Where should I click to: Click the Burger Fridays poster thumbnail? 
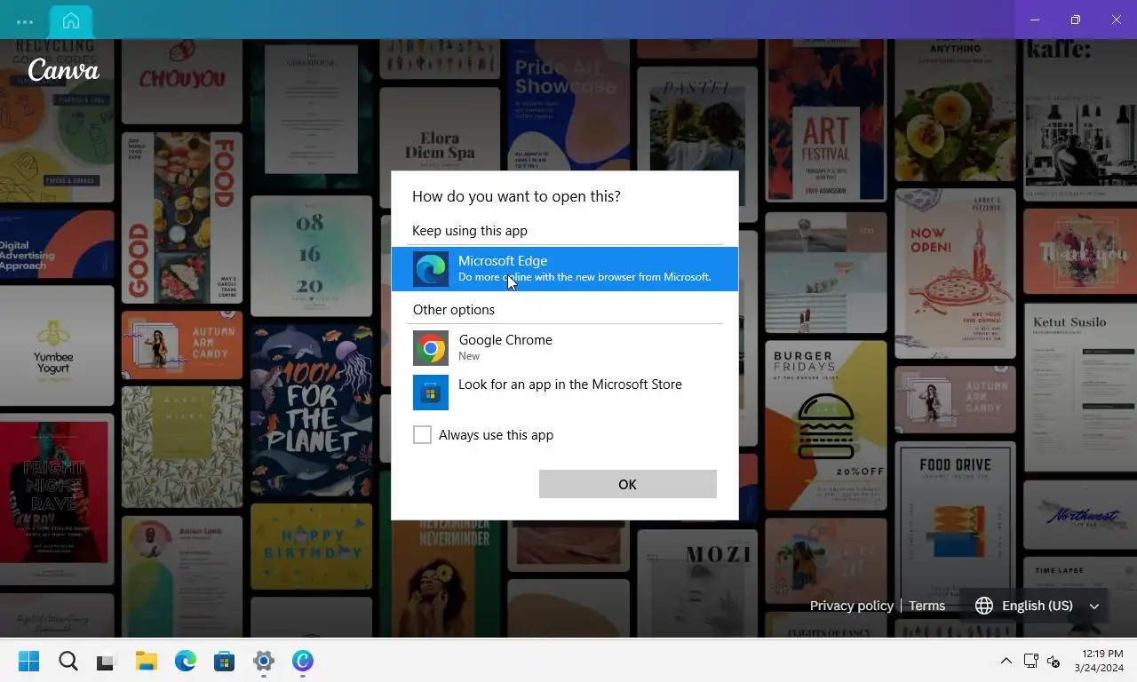click(x=826, y=424)
